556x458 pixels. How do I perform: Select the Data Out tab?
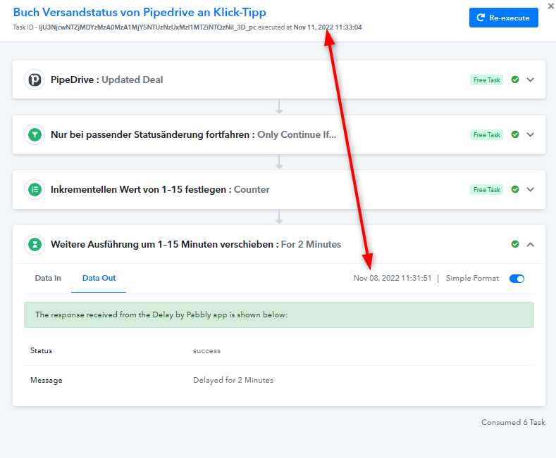tap(99, 278)
